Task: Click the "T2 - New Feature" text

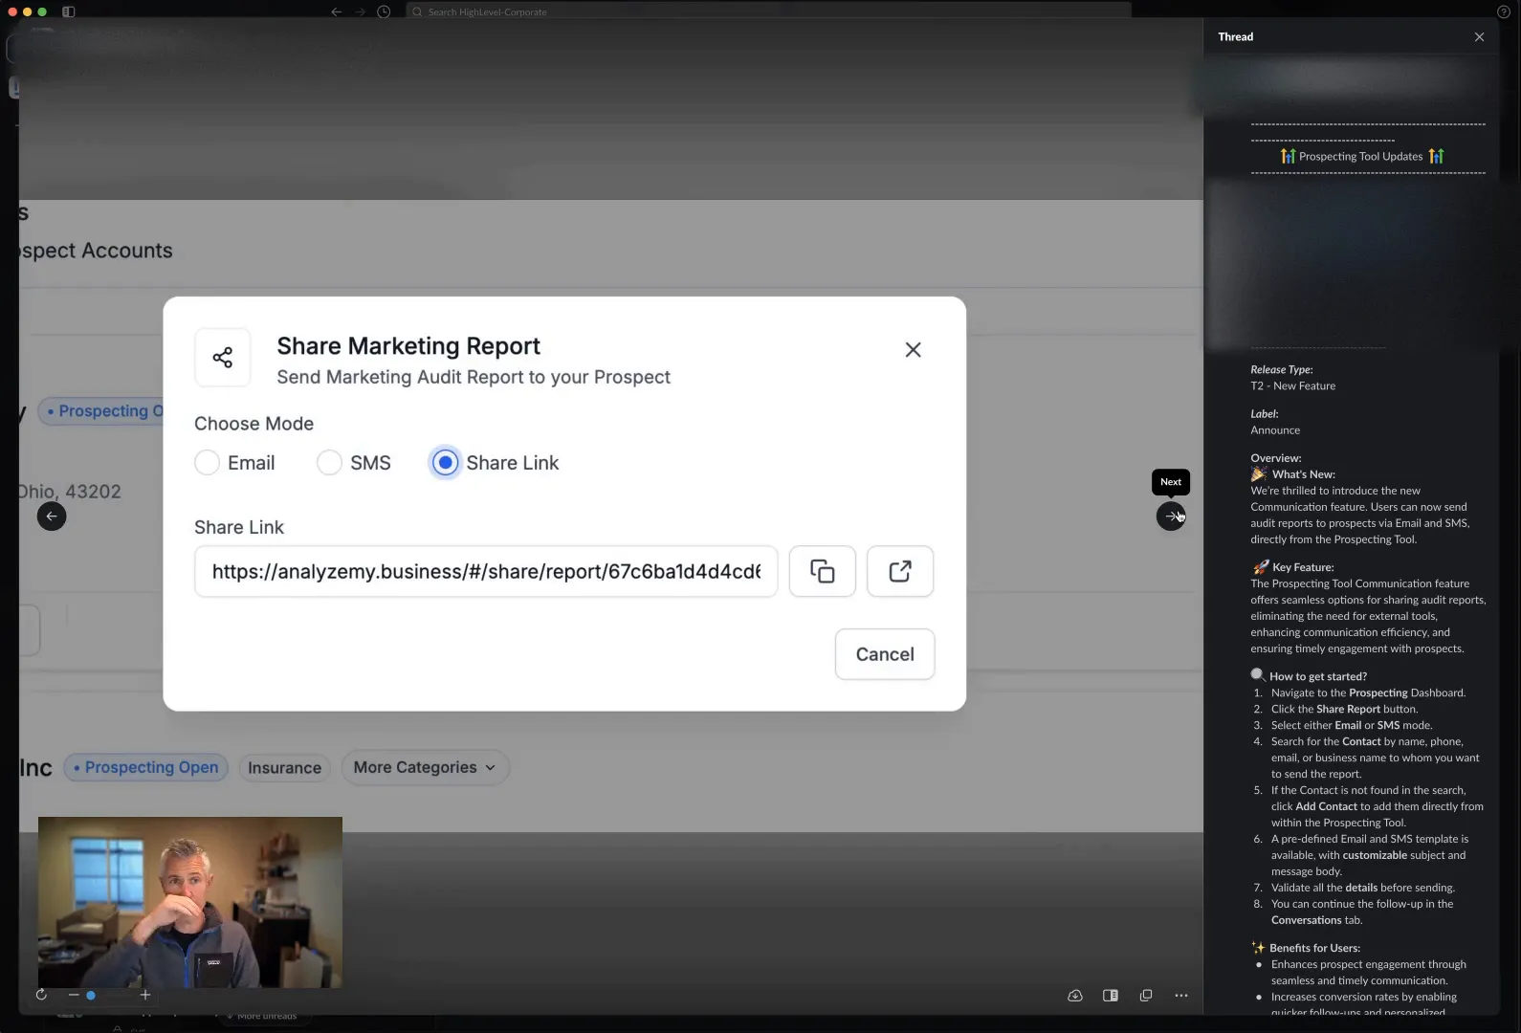Action: 1292,386
